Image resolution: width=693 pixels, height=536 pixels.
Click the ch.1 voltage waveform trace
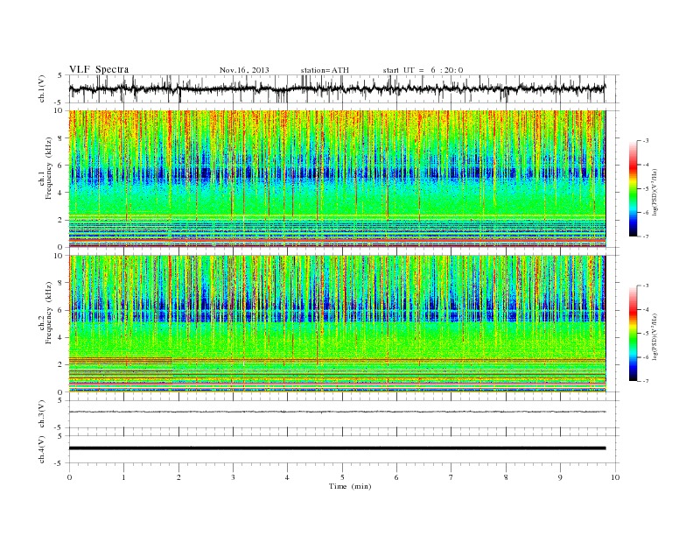click(x=337, y=88)
